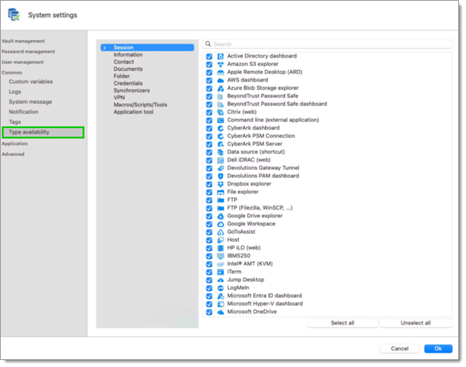The width and height of the screenshot is (466, 367).
Task: Select the Credentials category
Action: pos(128,84)
